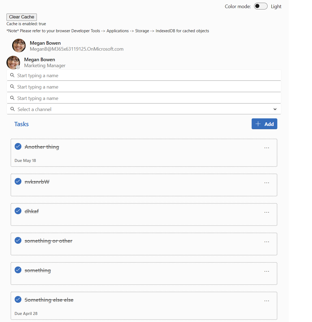Click the search icon in the first name field
This screenshot has height=322, width=312.
point(12,75)
